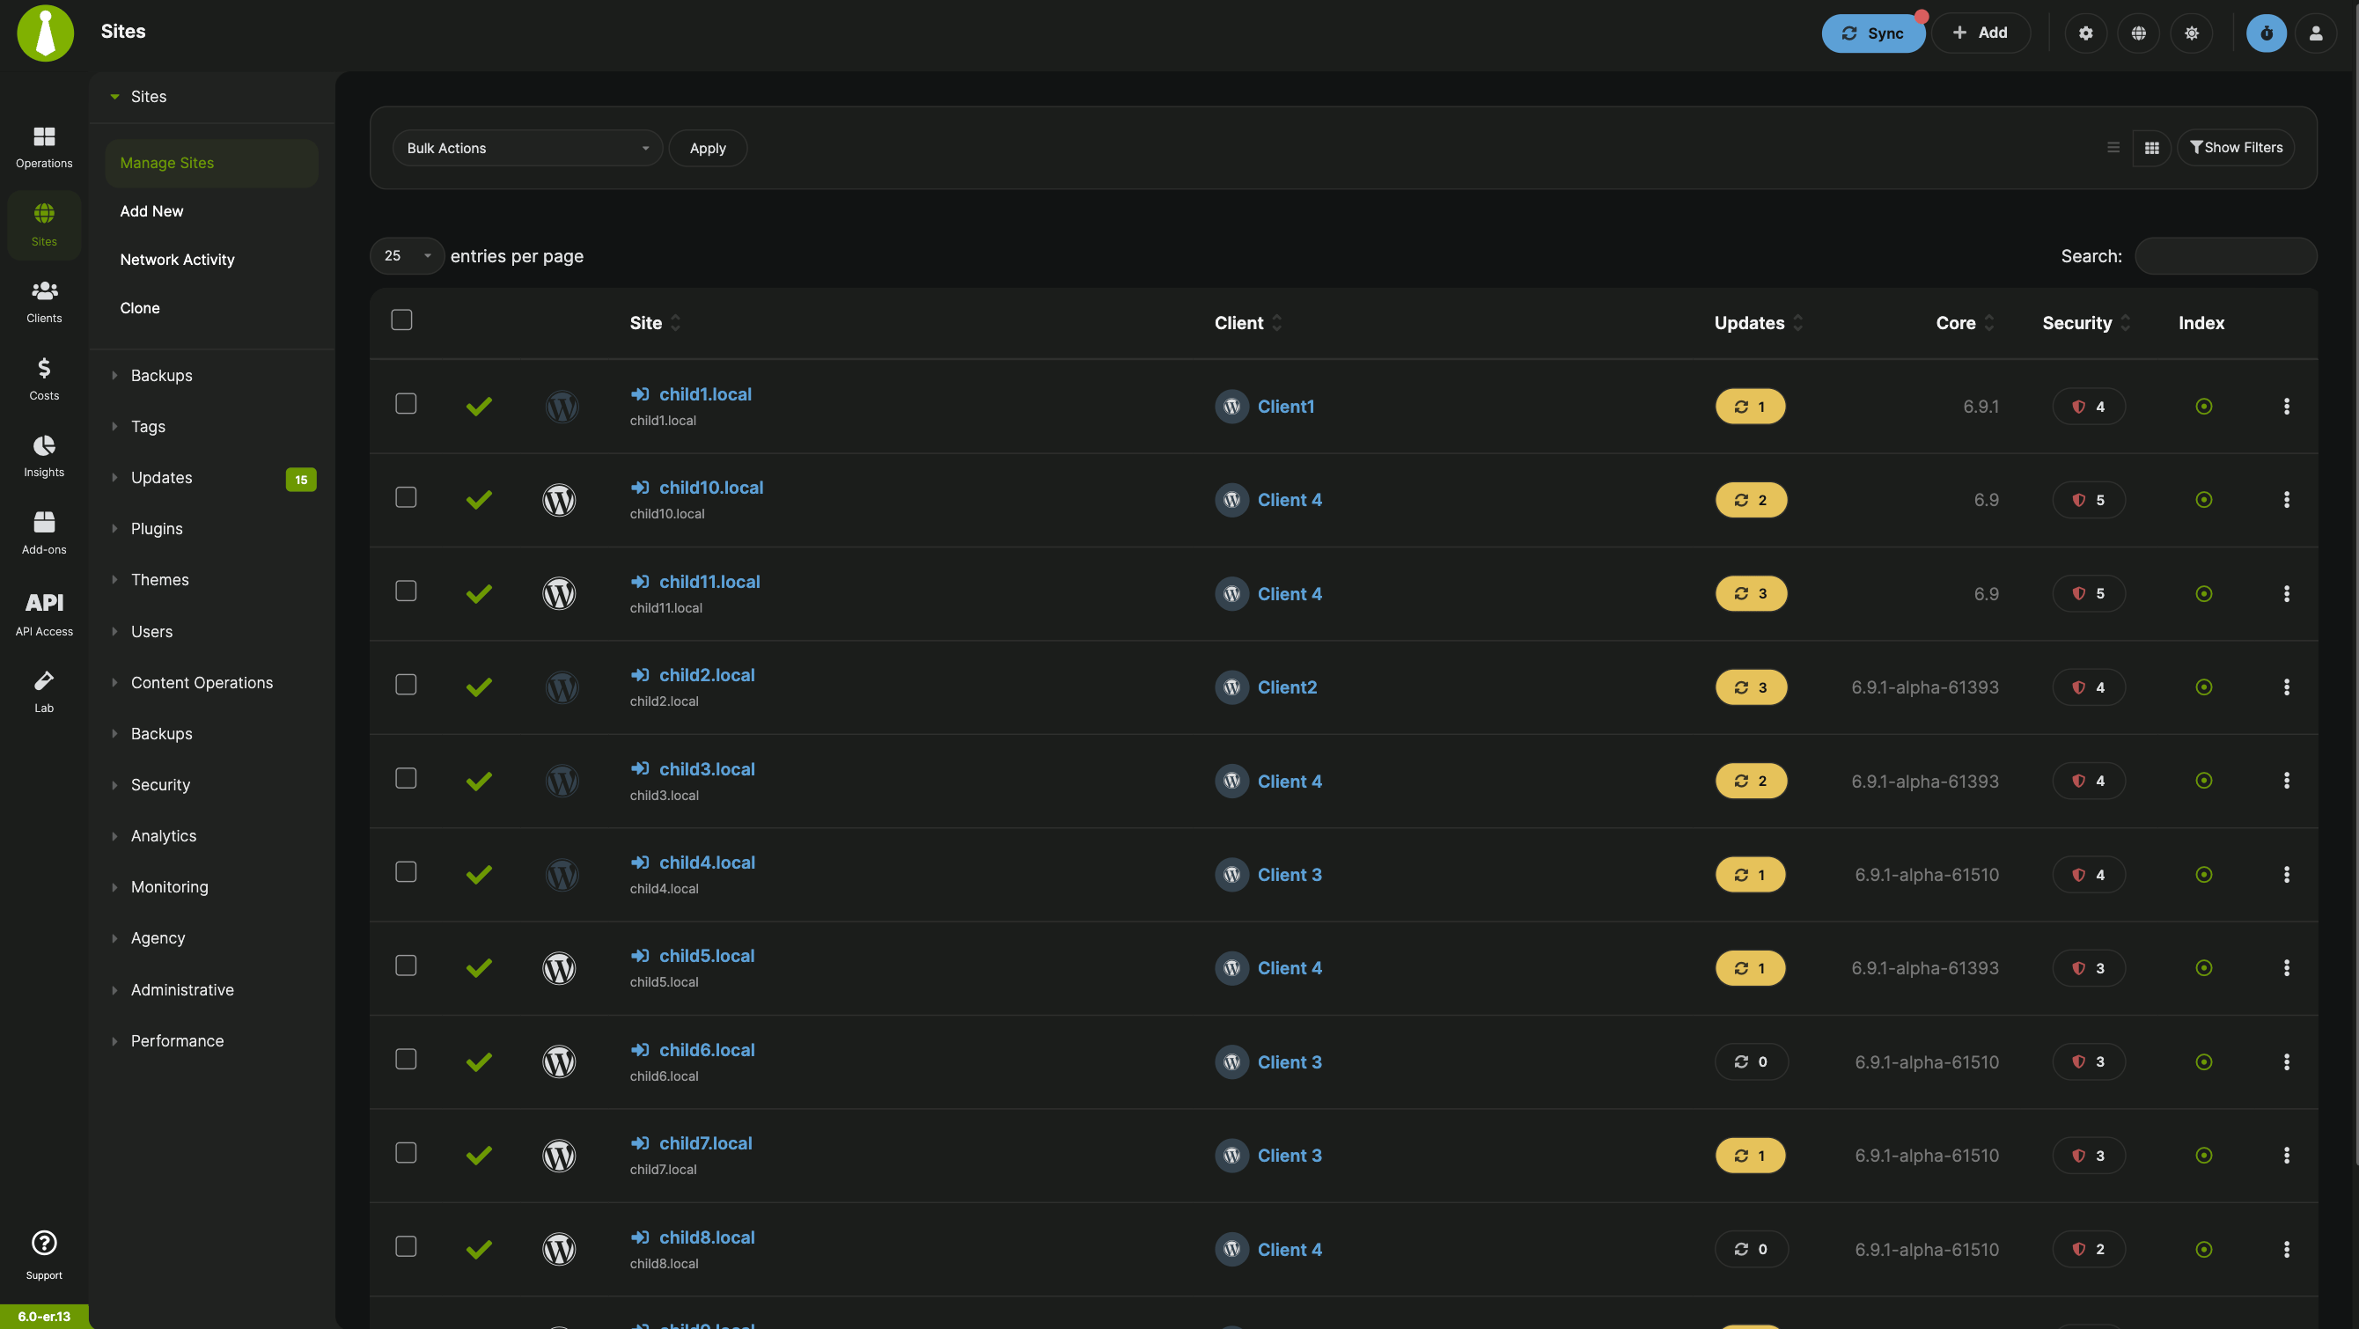The width and height of the screenshot is (2359, 1329).
Task: Toggle the select-all sites checkbox
Action: point(401,319)
